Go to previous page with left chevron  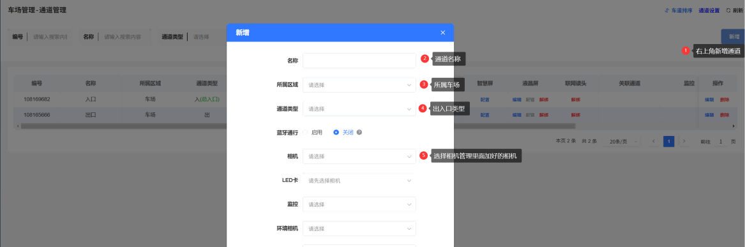(x=654, y=142)
